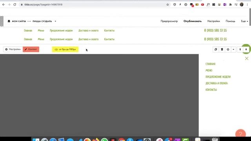Close the side menu with the X

247,58
